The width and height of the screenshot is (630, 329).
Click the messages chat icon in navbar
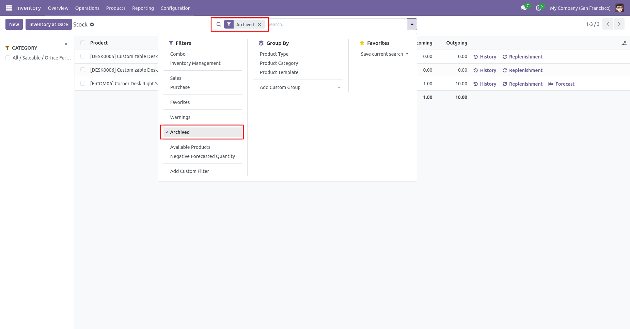click(523, 8)
